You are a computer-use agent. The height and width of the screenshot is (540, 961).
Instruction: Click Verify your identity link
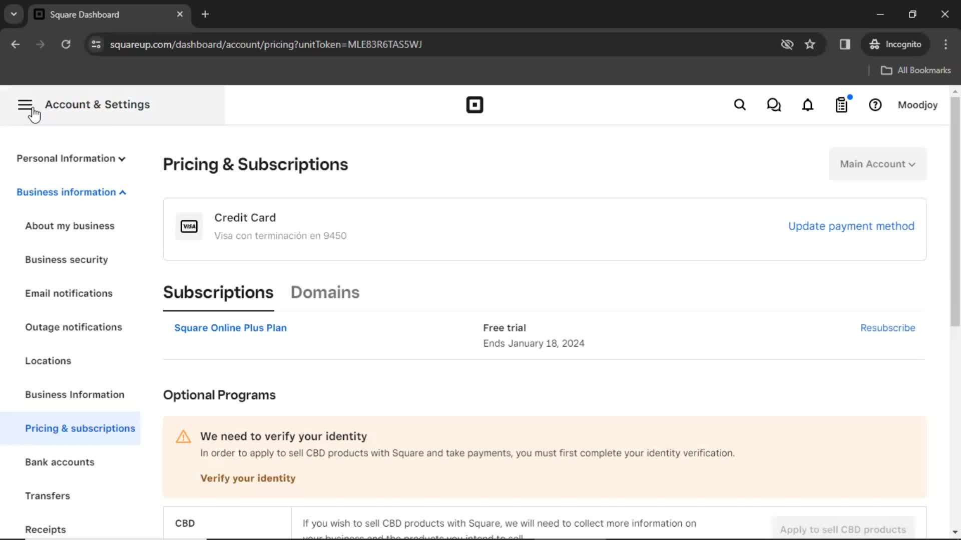click(248, 478)
